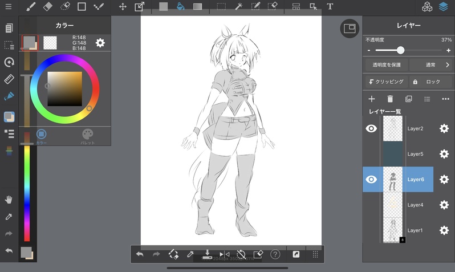Open the selection list sidebar icon
Viewport: 455px width, 272px height.
(x=9, y=45)
